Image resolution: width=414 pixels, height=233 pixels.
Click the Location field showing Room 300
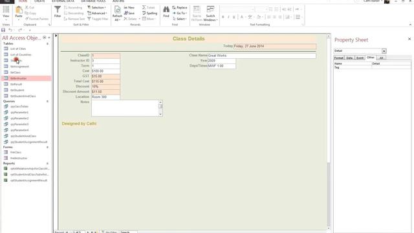pos(105,97)
